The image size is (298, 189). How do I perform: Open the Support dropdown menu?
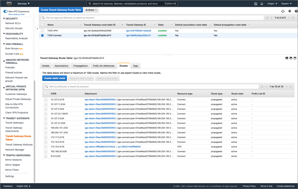pyautogui.click(x=286, y=4)
